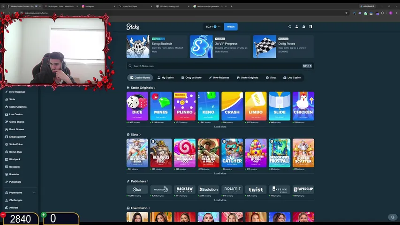
Task: Open Sweet Bonanza 1000 slot
Action: tap(185, 153)
